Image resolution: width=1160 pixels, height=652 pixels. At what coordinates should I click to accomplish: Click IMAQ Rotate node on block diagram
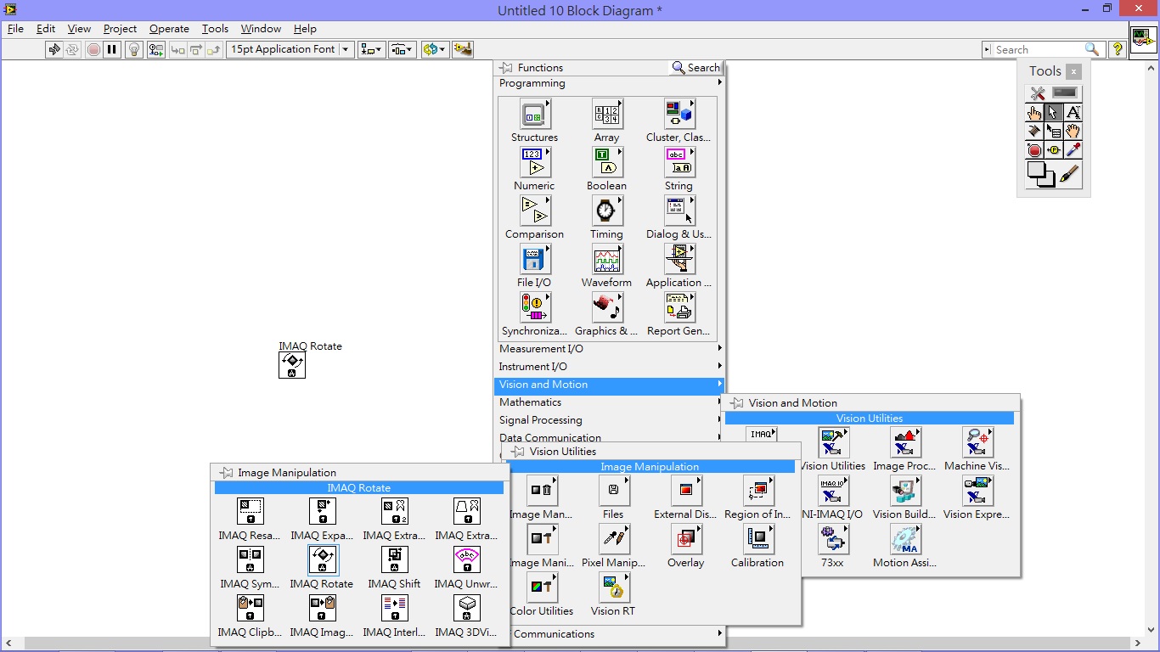(x=292, y=365)
